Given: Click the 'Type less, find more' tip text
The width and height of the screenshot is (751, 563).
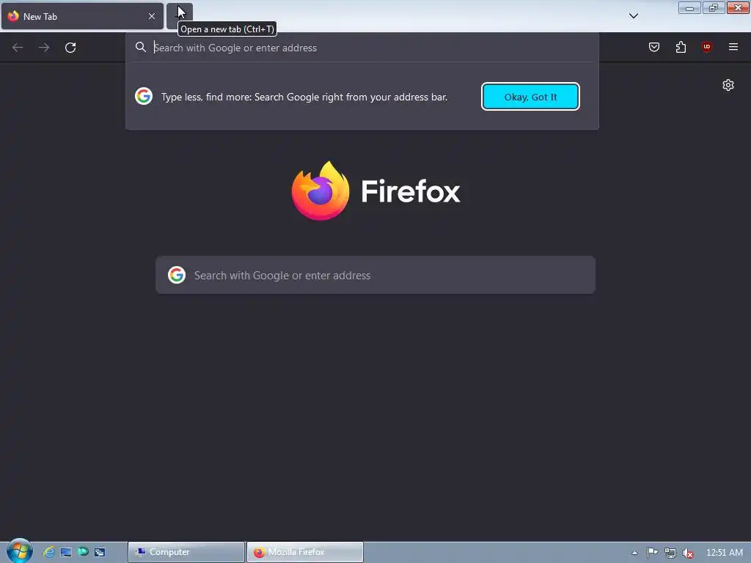Looking at the screenshot, I should [x=304, y=97].
